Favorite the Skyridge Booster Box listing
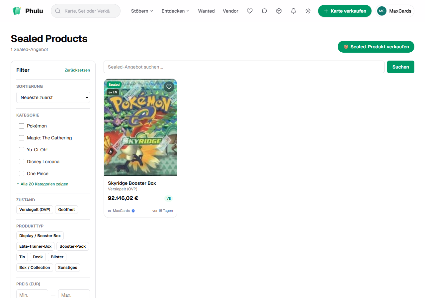The width and height of the screenshot is (425, 298). point(169,87)
